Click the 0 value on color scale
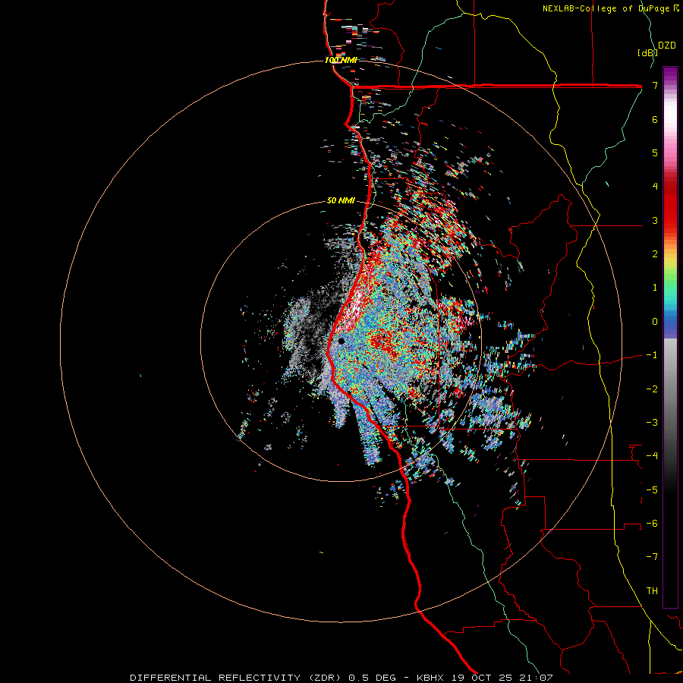The height and width of the screenshot is (683, 683). pyautogui.click(x=655, y=322)
